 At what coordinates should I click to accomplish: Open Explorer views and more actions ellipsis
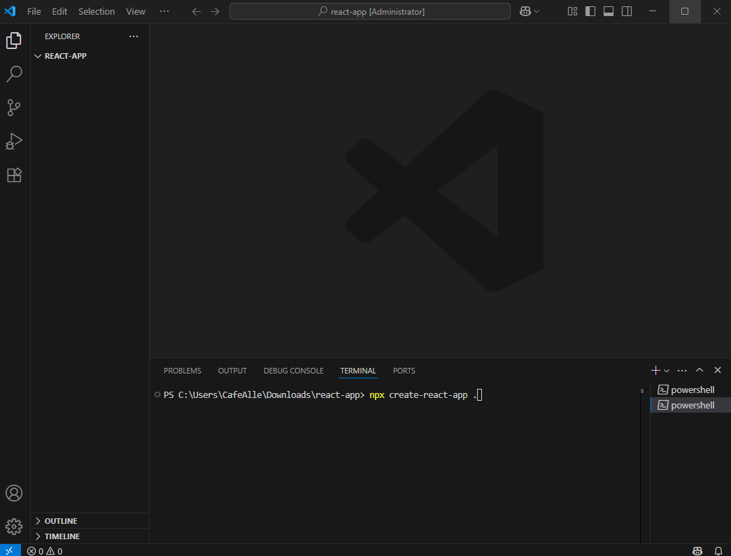click(x=134, y=36)
